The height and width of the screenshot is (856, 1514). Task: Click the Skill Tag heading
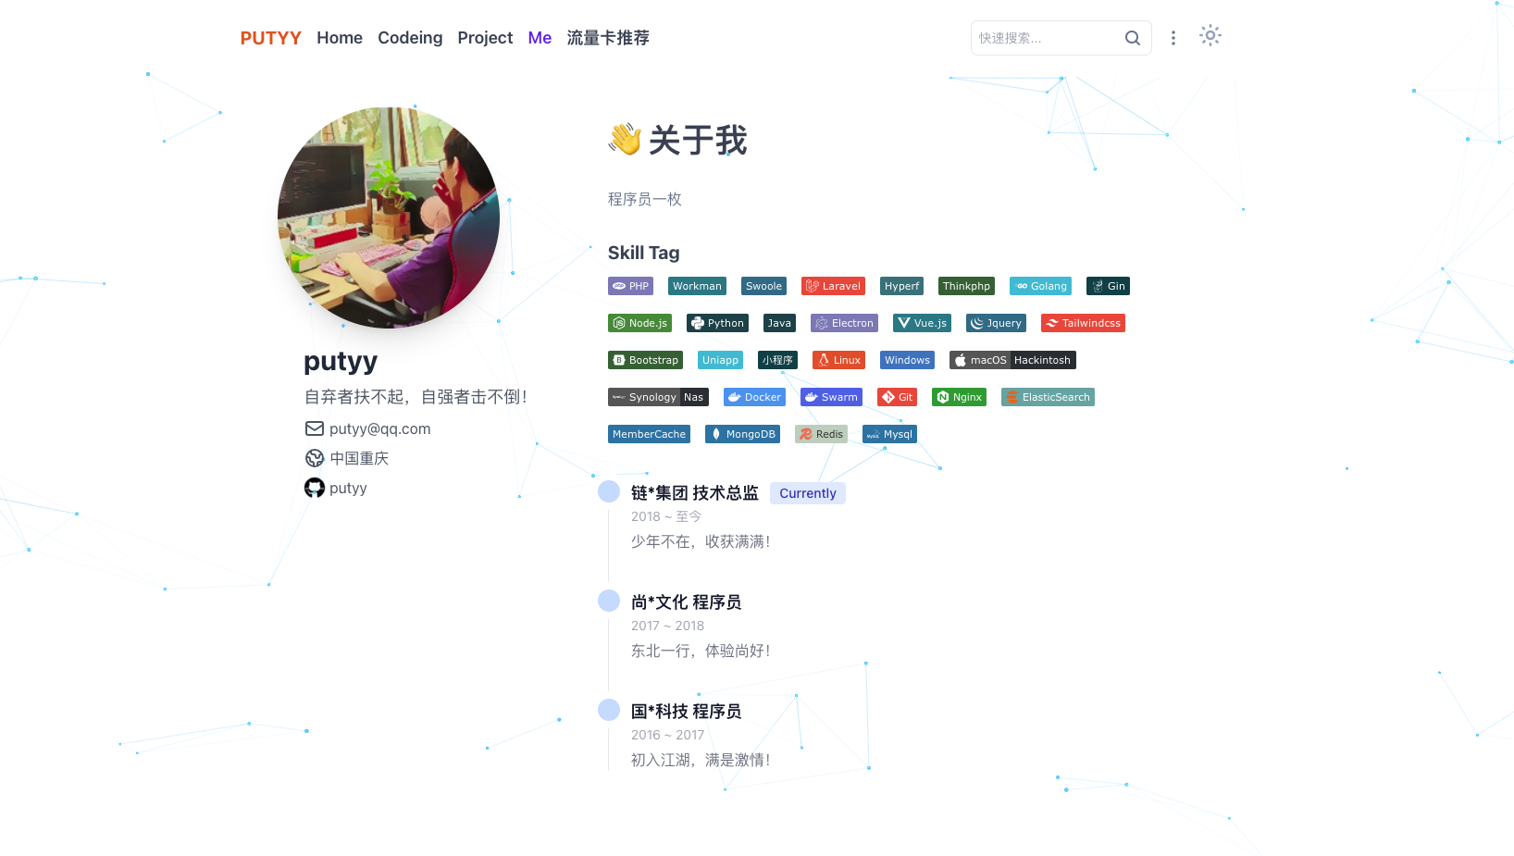click(x=644, y=253)
